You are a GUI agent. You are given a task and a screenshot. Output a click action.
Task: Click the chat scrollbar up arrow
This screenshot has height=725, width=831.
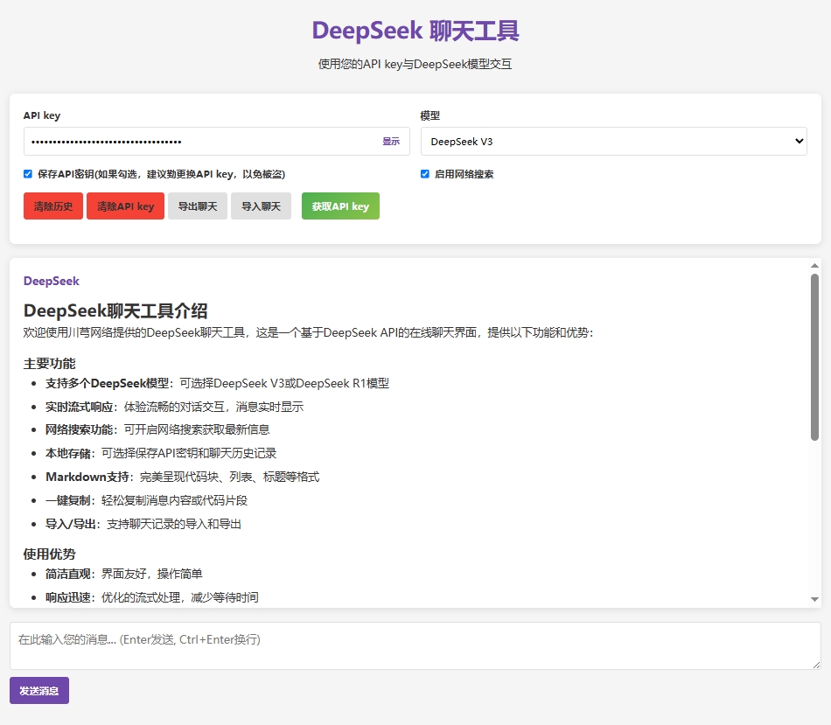[x=814, y=266]
